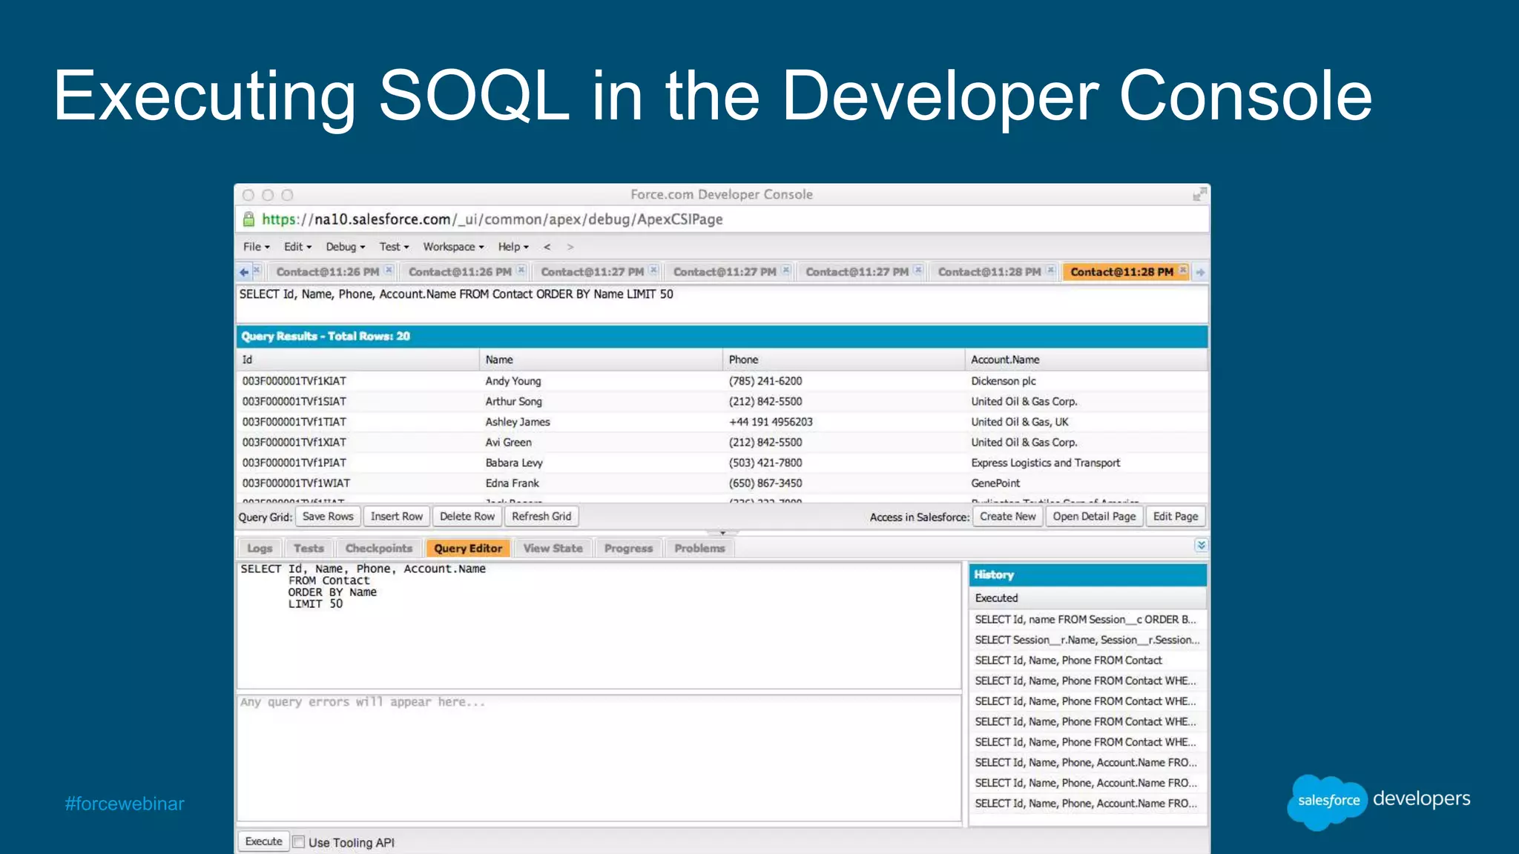Select the 003F000001TVf1KIAT Id cell
Screen dimensions: 1519x854
click(294, 381)
